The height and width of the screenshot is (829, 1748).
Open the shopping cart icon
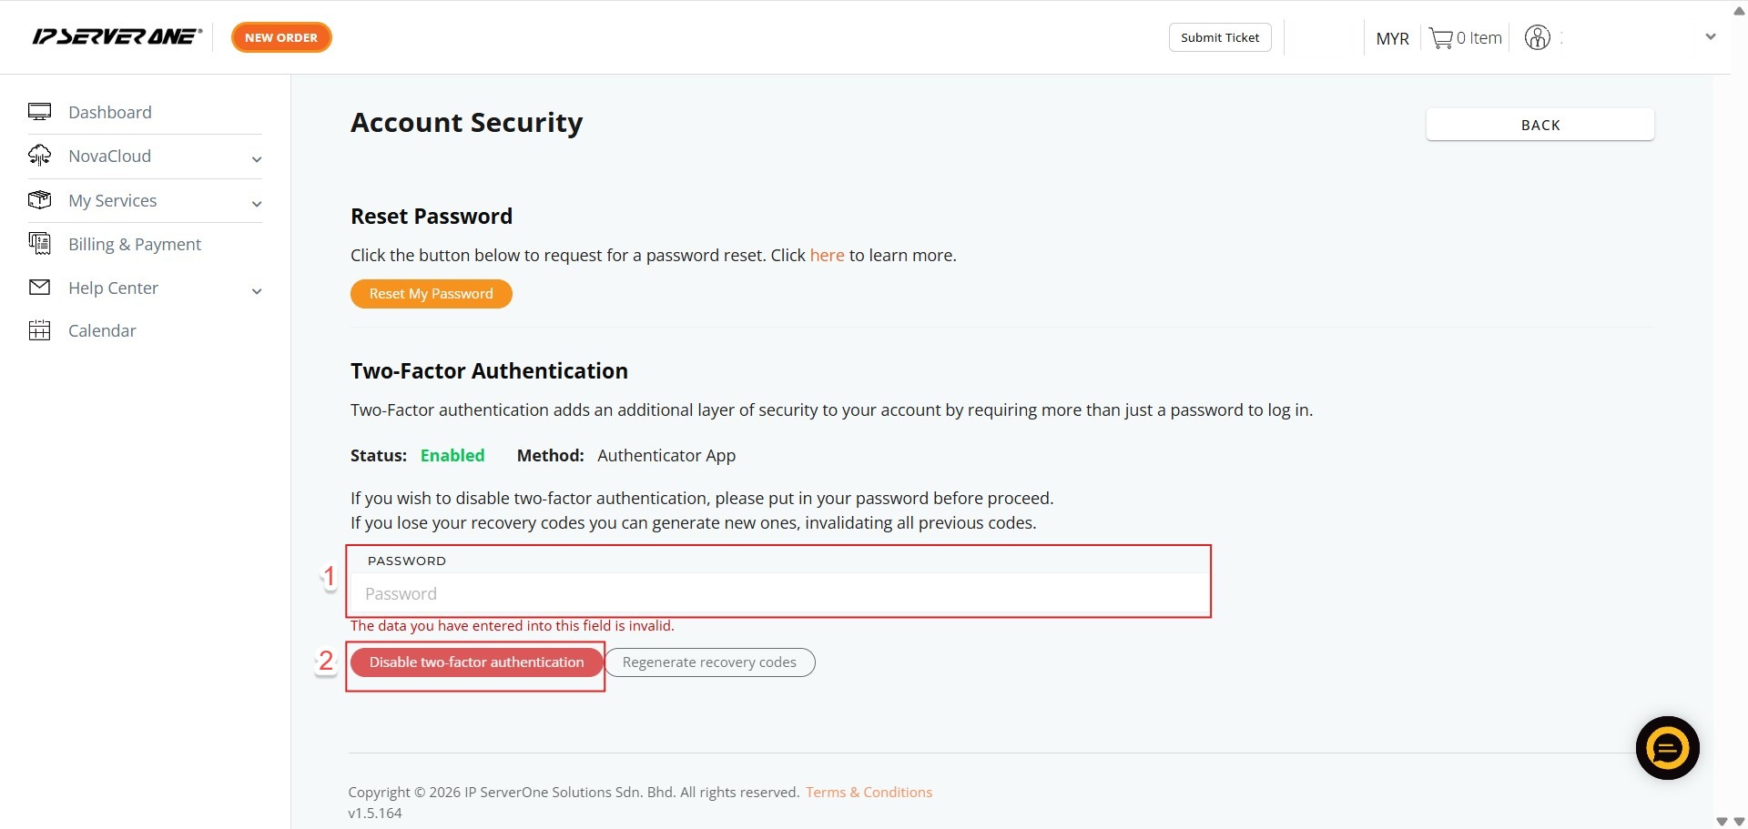[x=1440, y=38]
